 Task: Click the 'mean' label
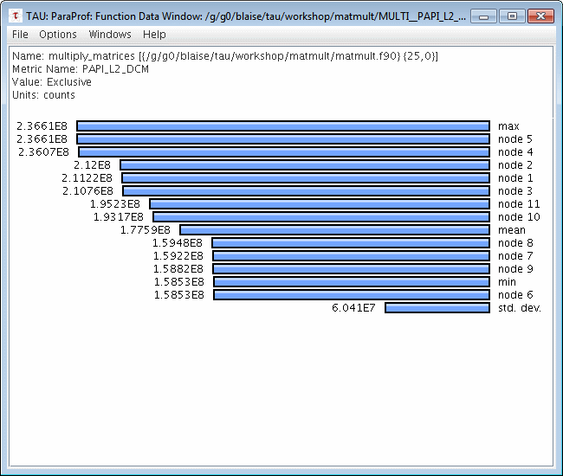coord(512,230)
